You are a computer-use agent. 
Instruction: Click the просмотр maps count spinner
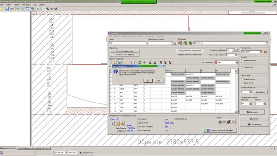250,104
